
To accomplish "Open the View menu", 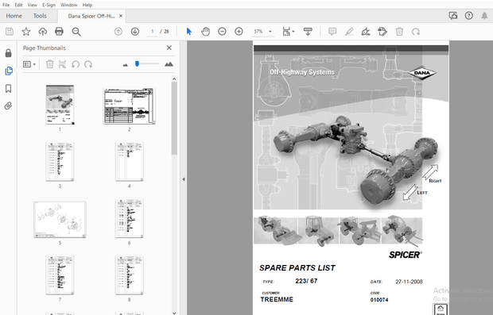I will click(32, 5).
